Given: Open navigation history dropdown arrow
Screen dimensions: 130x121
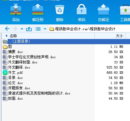Looking at the screenshot, I should coord(22,29).
